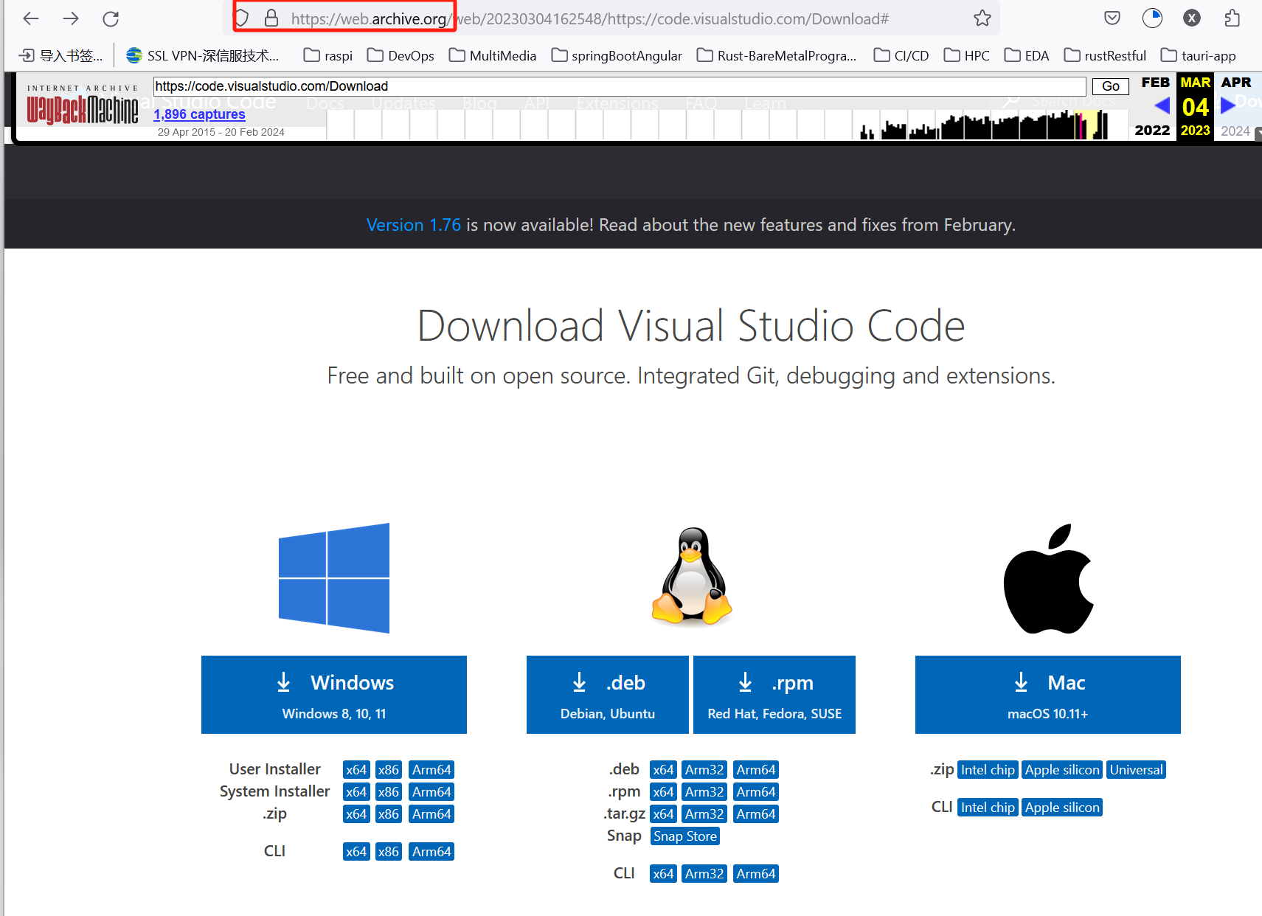Download Linux .rpm x64
Viewport: 1262px width, 916px height.
pos(663,792)
